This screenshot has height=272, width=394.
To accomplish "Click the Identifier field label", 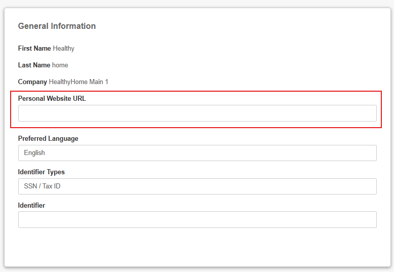I will click(31, 205).
